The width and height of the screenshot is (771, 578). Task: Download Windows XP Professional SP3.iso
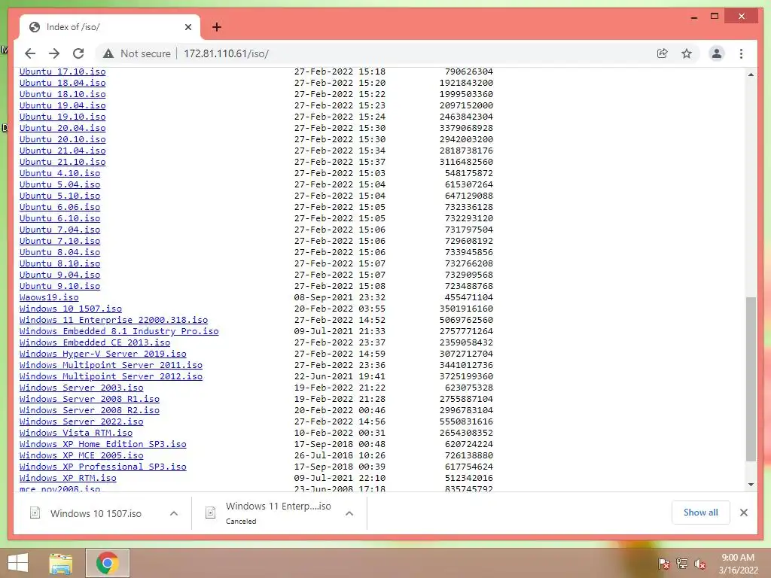pos(102,467)
